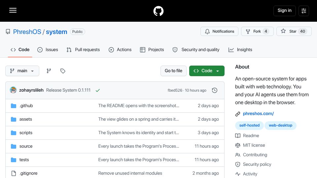Open the Activity link

coord(250,174)
